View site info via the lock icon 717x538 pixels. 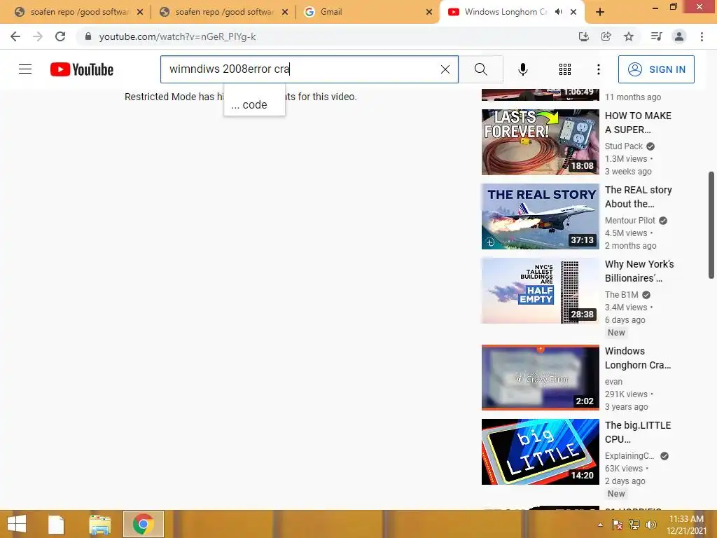[88, 36]
